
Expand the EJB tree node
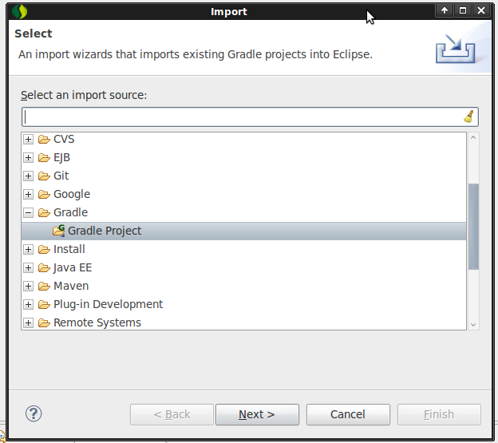coord(29,157)
